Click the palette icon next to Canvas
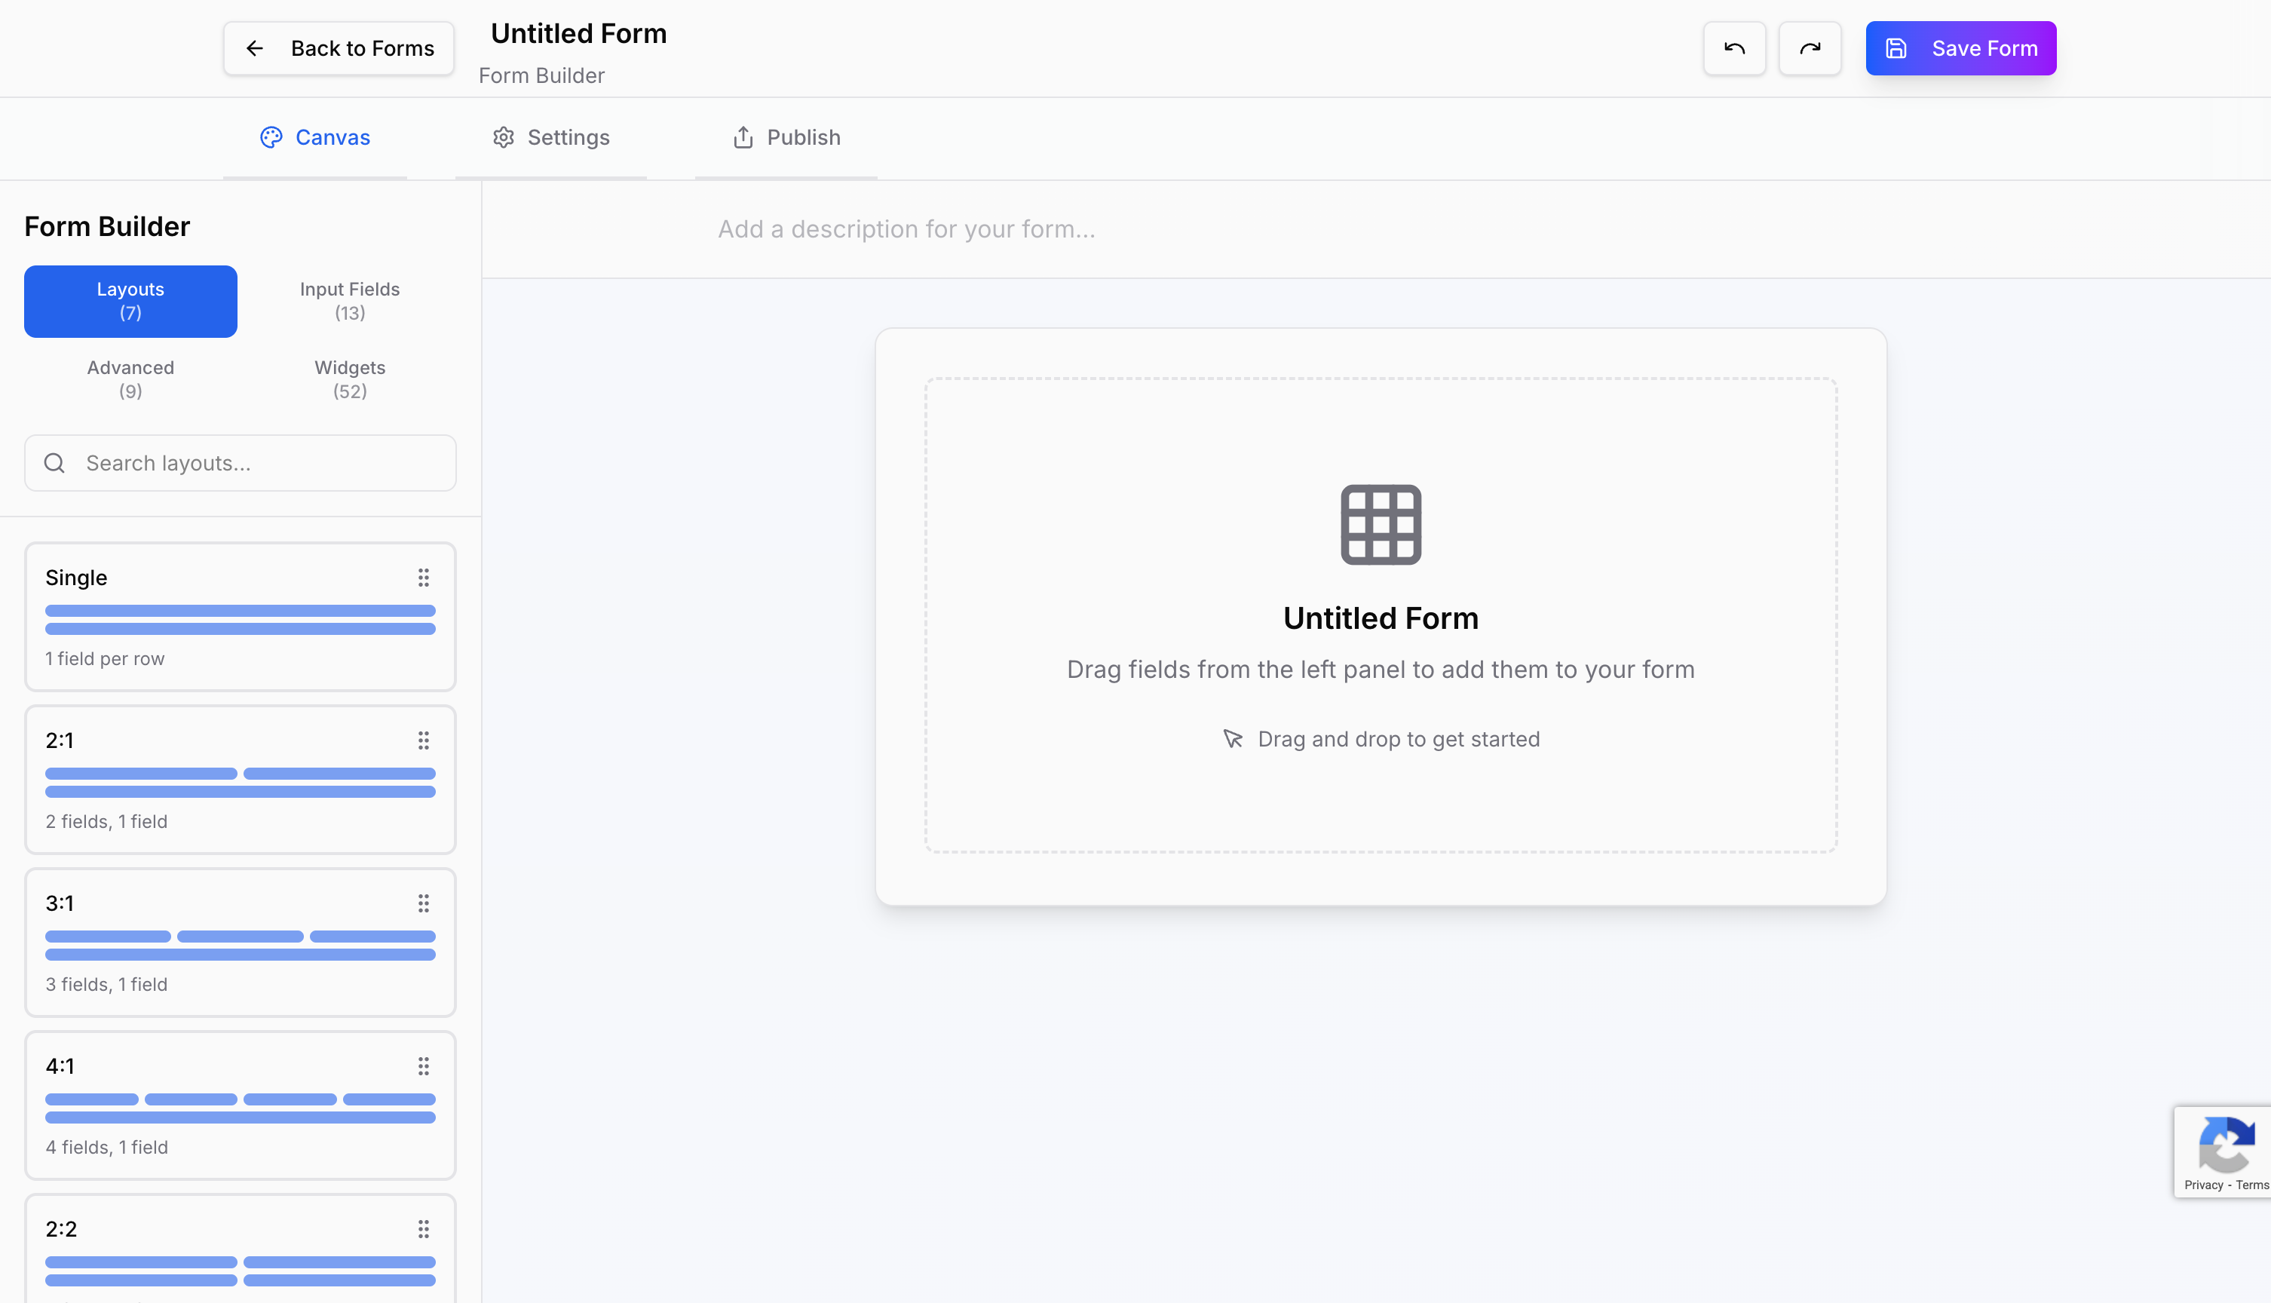Viewport: 2271px width, 1303px height. click(x=273, y=137)
